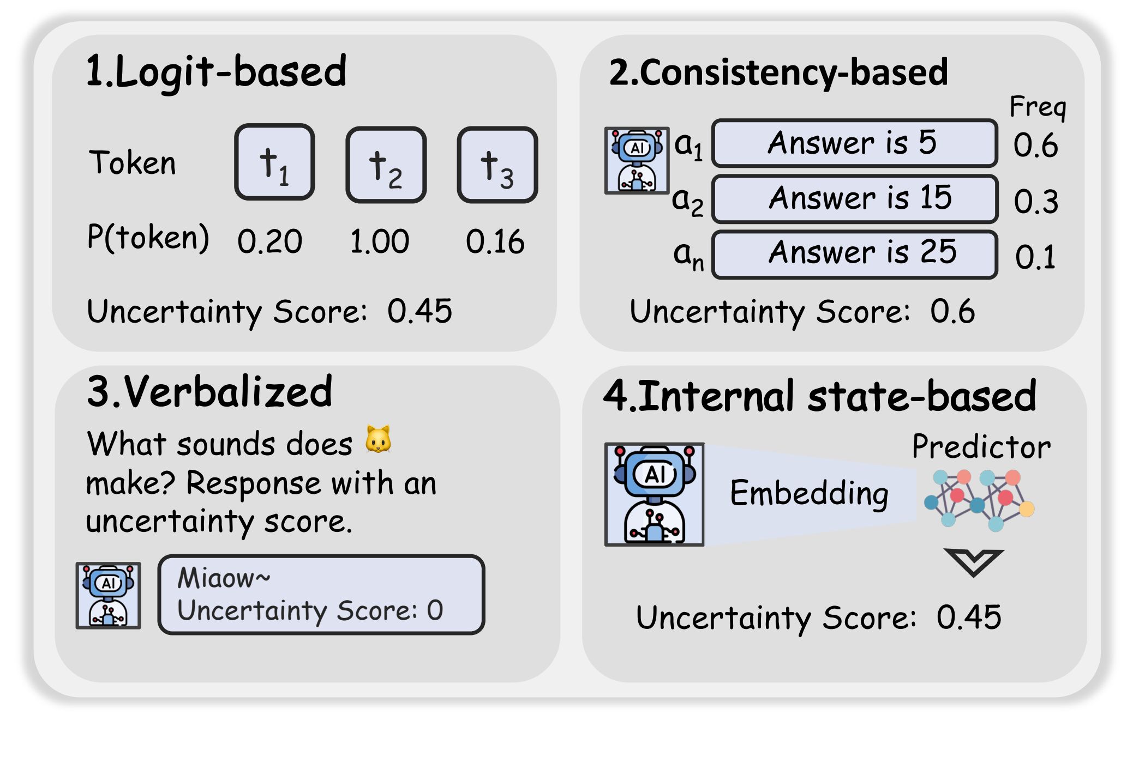
Task: Click the 'Answer is 15' box
Action: (854, 198)
